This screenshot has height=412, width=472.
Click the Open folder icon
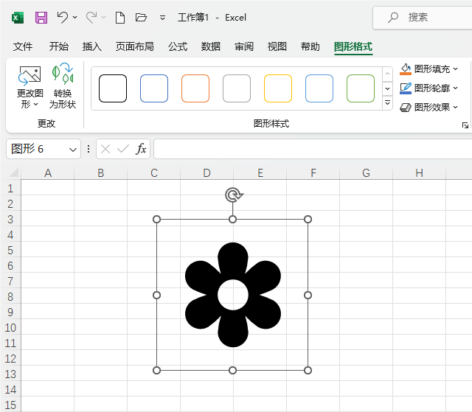pyautogui.click(x=142, y=17)
